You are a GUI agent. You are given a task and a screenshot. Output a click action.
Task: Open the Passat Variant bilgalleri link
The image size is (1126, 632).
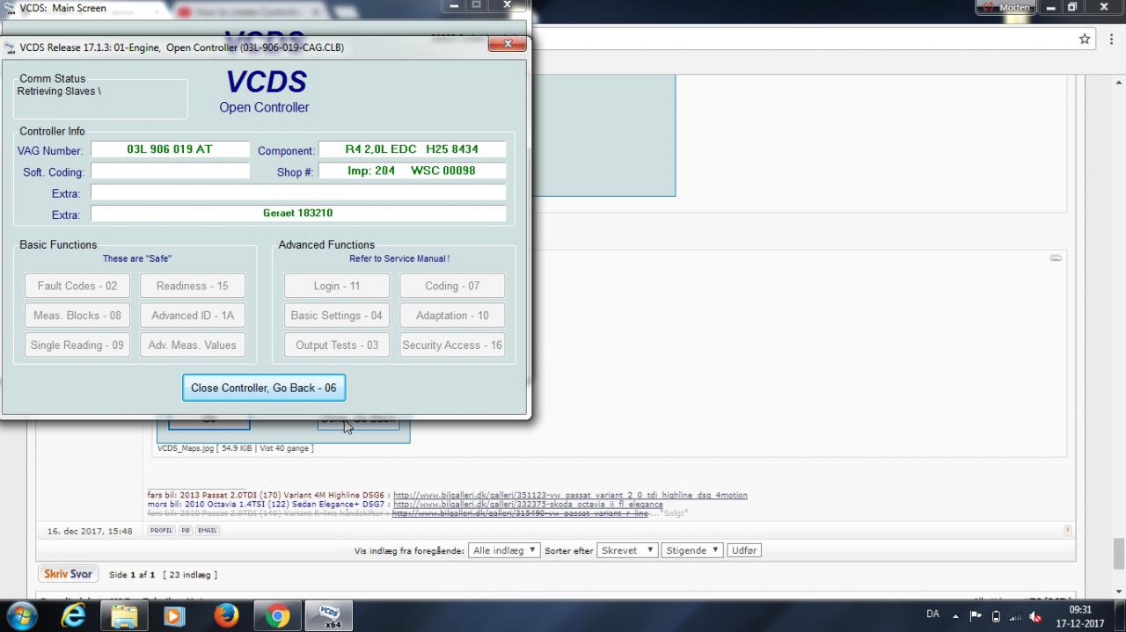pos(570,495)
